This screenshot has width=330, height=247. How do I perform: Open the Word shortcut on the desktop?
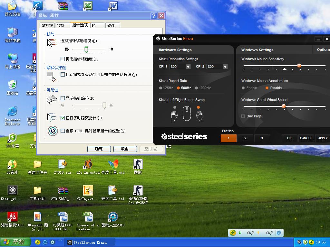(x=113, y=6)
